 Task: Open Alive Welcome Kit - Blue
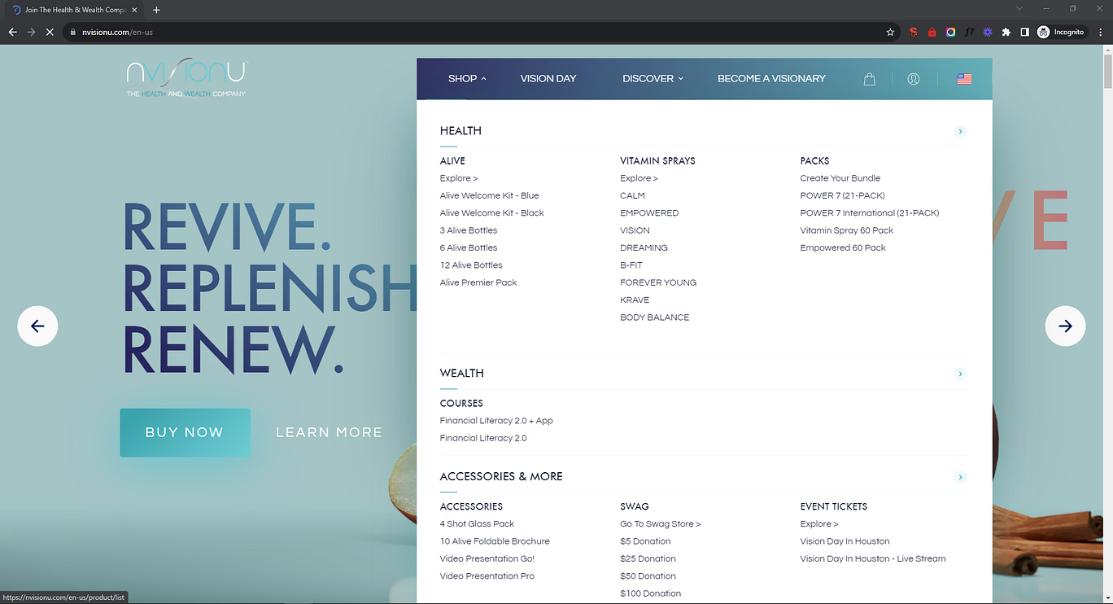pos(490,196)
